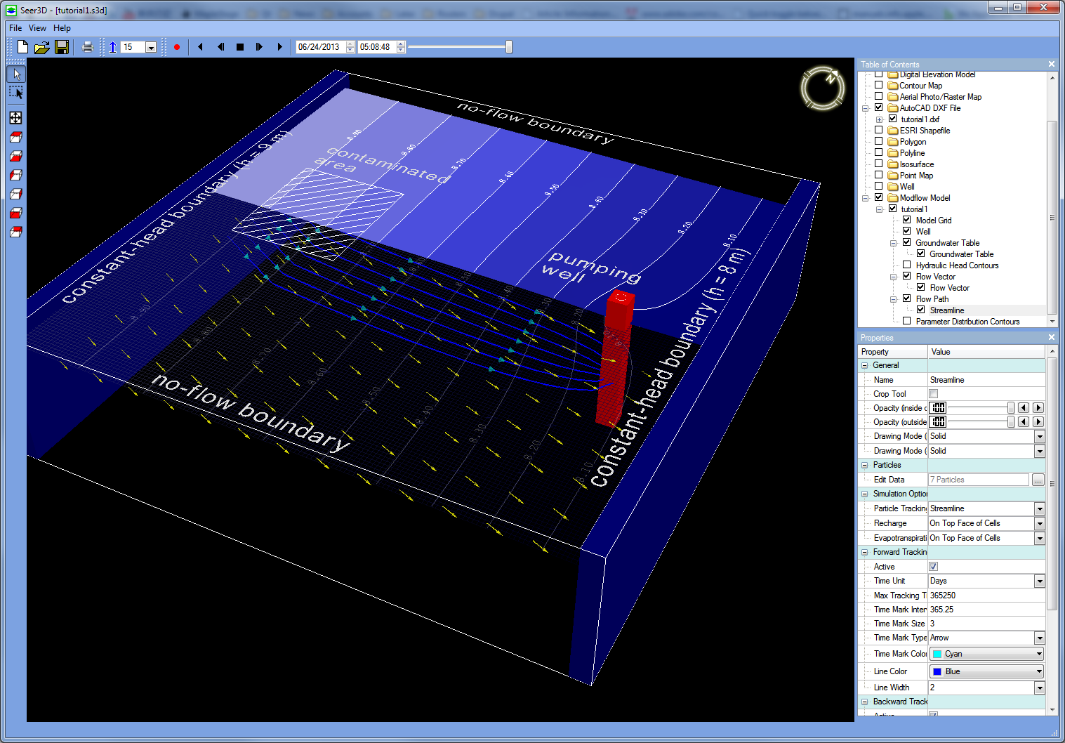Increase inside opacity with right arrow

1038,408
